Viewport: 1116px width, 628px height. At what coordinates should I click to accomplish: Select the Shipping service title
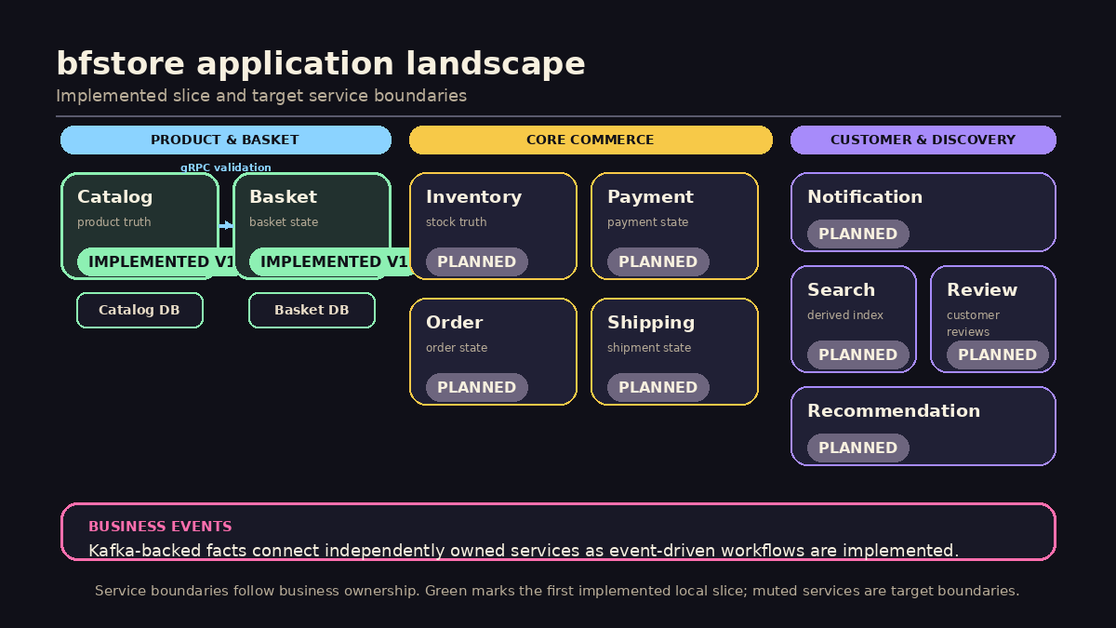651,323
